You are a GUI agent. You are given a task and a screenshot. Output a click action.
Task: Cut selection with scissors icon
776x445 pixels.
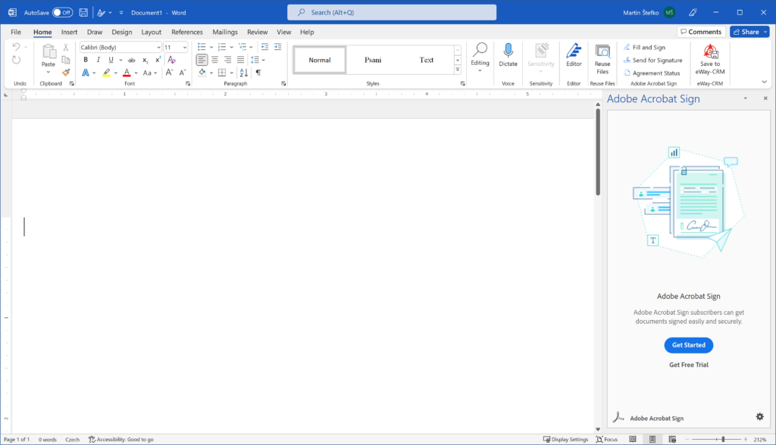pyautogui.click(x=66, y=48)
